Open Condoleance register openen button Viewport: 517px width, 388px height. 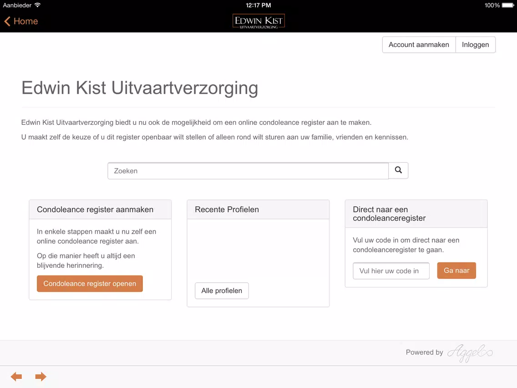pyautogui.click(x=90, y=283)
